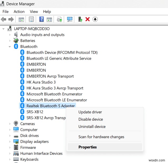Click the Update driver toolbar icon

tap(59, 20)
